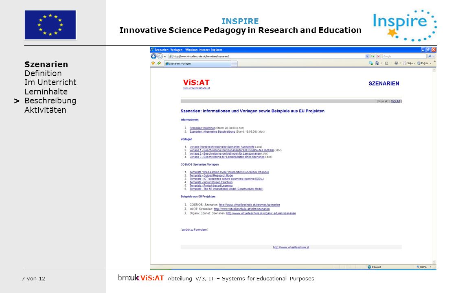Click the Favorites Center star icon

(x=153, y=63)
